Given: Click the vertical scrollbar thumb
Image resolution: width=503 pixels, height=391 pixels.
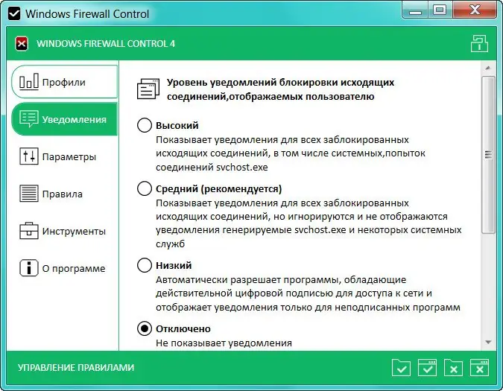Looking at the screenshot, I should 488,155.
